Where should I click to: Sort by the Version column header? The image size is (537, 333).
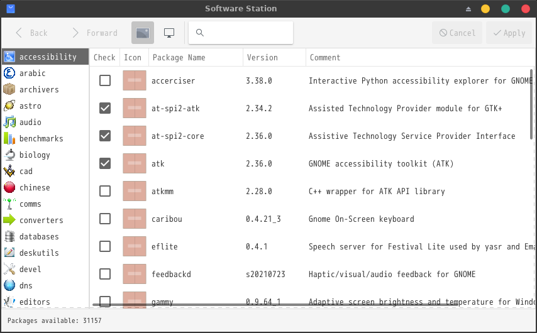274,58
